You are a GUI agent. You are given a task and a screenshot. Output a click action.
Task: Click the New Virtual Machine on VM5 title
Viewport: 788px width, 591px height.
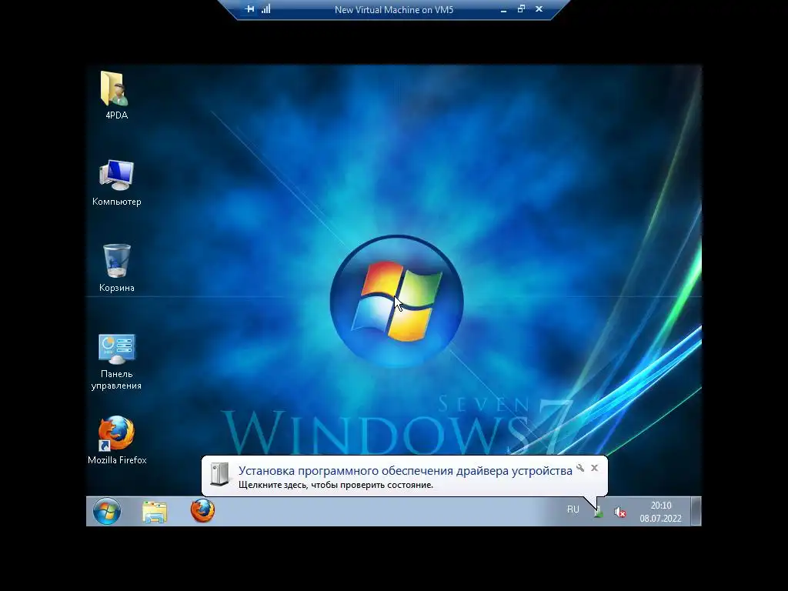pos(394,9)
